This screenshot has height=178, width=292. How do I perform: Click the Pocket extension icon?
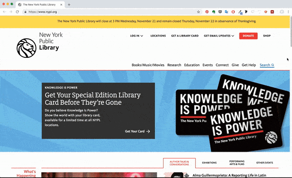click(220, 12)
